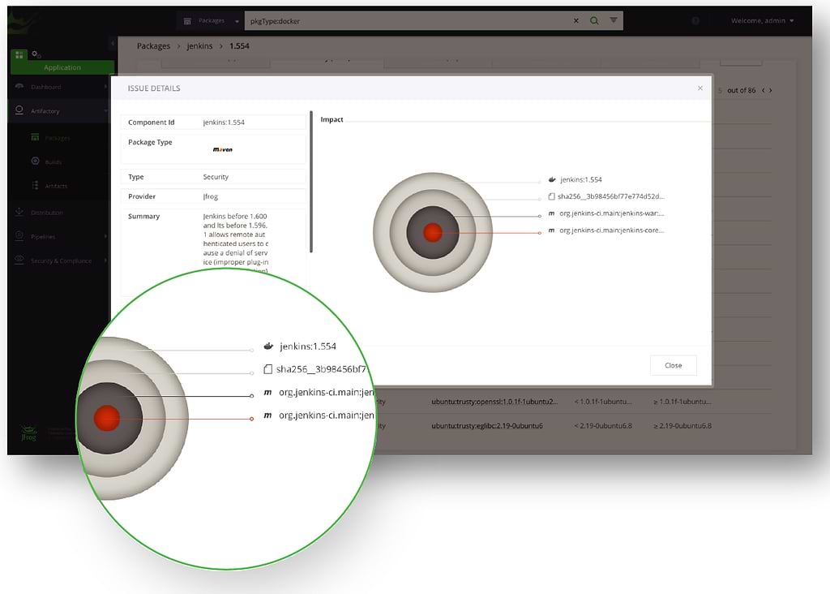Open the Application tab in sidebar
Viewport: 830px width, 594px height.
tap(62, 67)
